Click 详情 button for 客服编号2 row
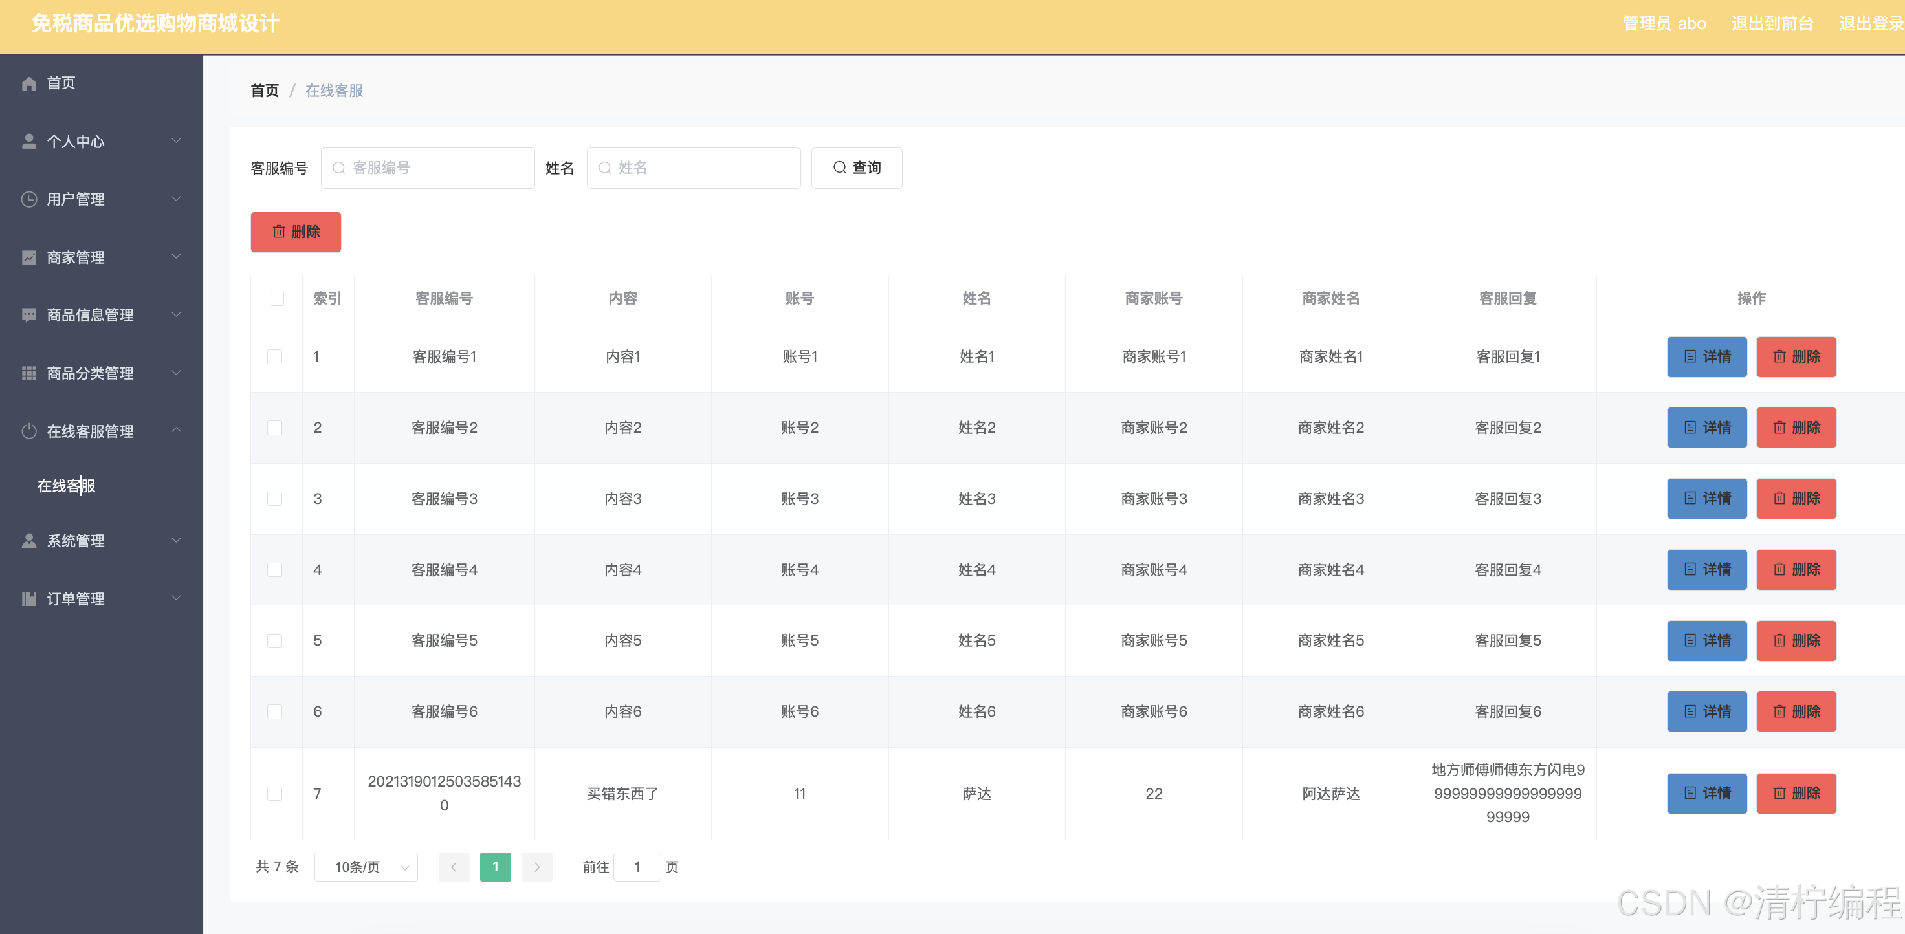The height and width of the screenshot is (934, 1905). click(1706, 428)
